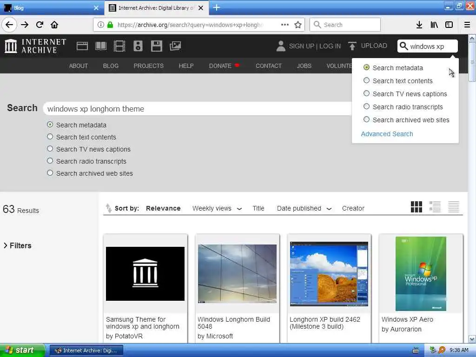This screenshot has height=357, width=476.
Task: Open a new browser tab with plus
Action: [x=217, y=7]
